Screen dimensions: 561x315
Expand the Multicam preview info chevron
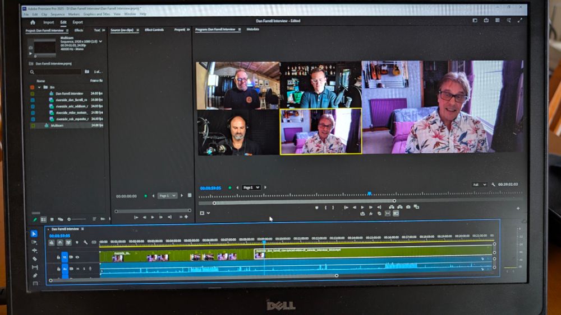pyautogui.click(x=100, y=41)
